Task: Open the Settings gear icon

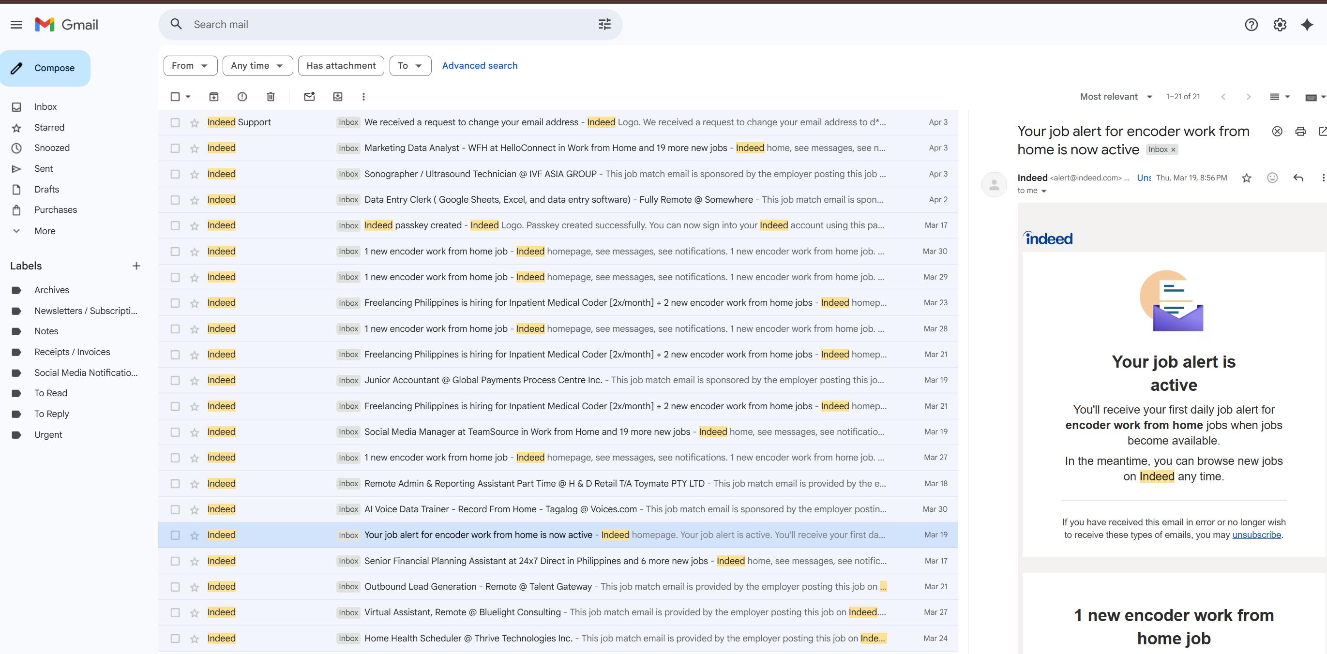Action: point(1280,25)
